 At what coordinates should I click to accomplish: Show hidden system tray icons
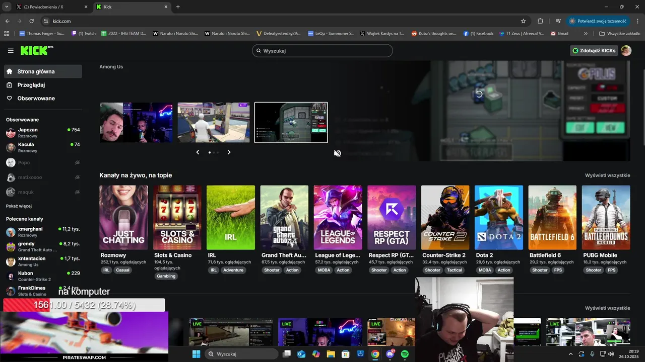[570, 354]
